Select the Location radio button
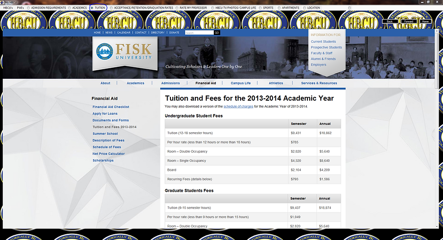The image size is (443, 240). pos(304,8)
